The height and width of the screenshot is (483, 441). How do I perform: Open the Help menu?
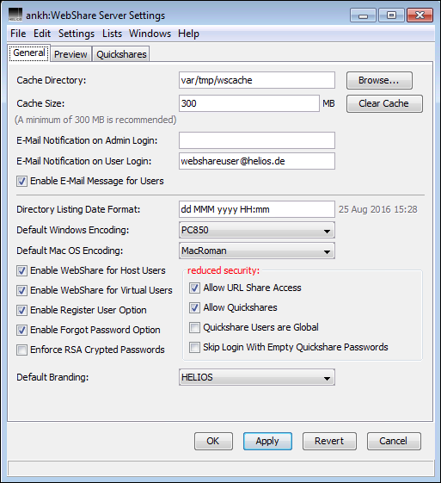(188, 34)
